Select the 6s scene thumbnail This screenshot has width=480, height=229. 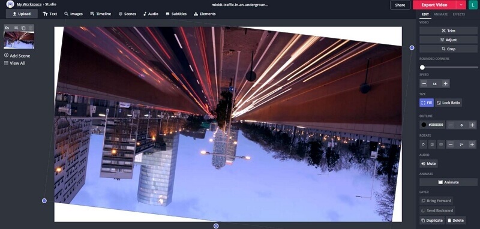pos(19,40)
